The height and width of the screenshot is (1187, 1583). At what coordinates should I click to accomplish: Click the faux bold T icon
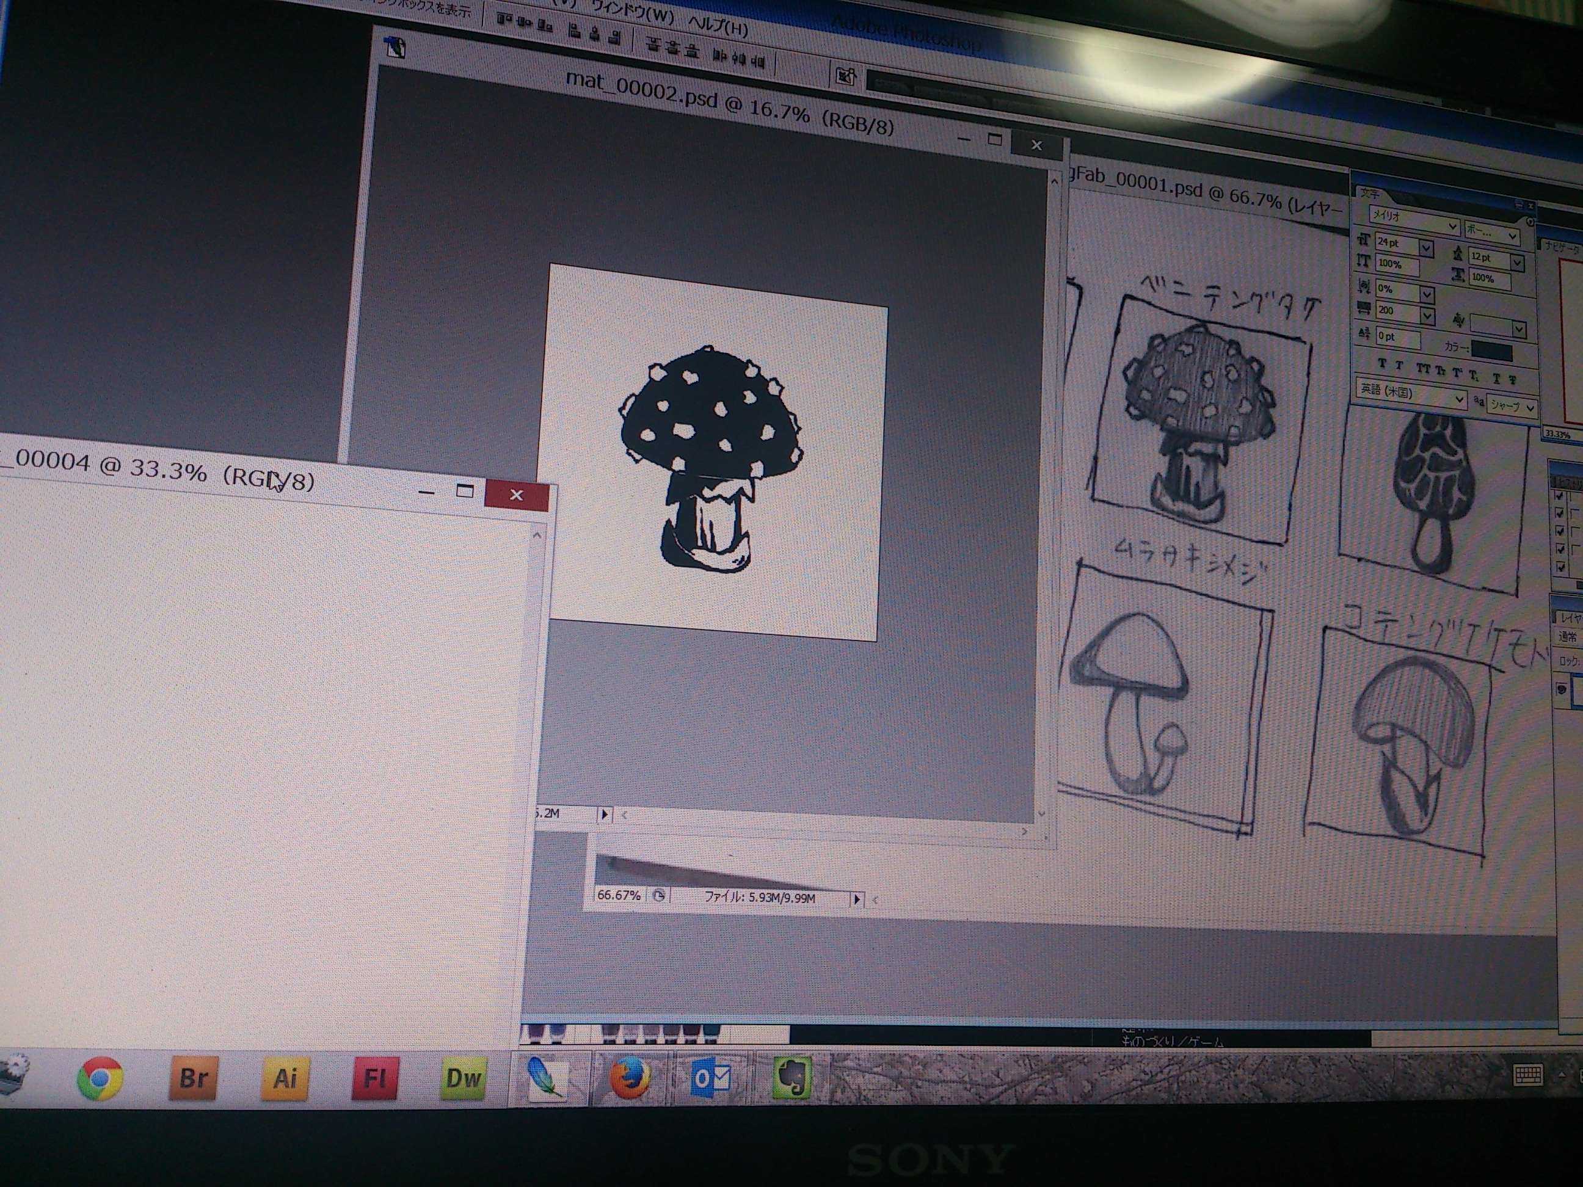1382,363
